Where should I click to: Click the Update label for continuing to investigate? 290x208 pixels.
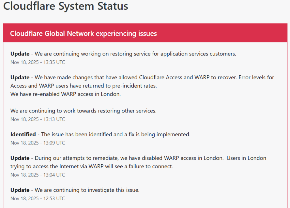point(20,190)
